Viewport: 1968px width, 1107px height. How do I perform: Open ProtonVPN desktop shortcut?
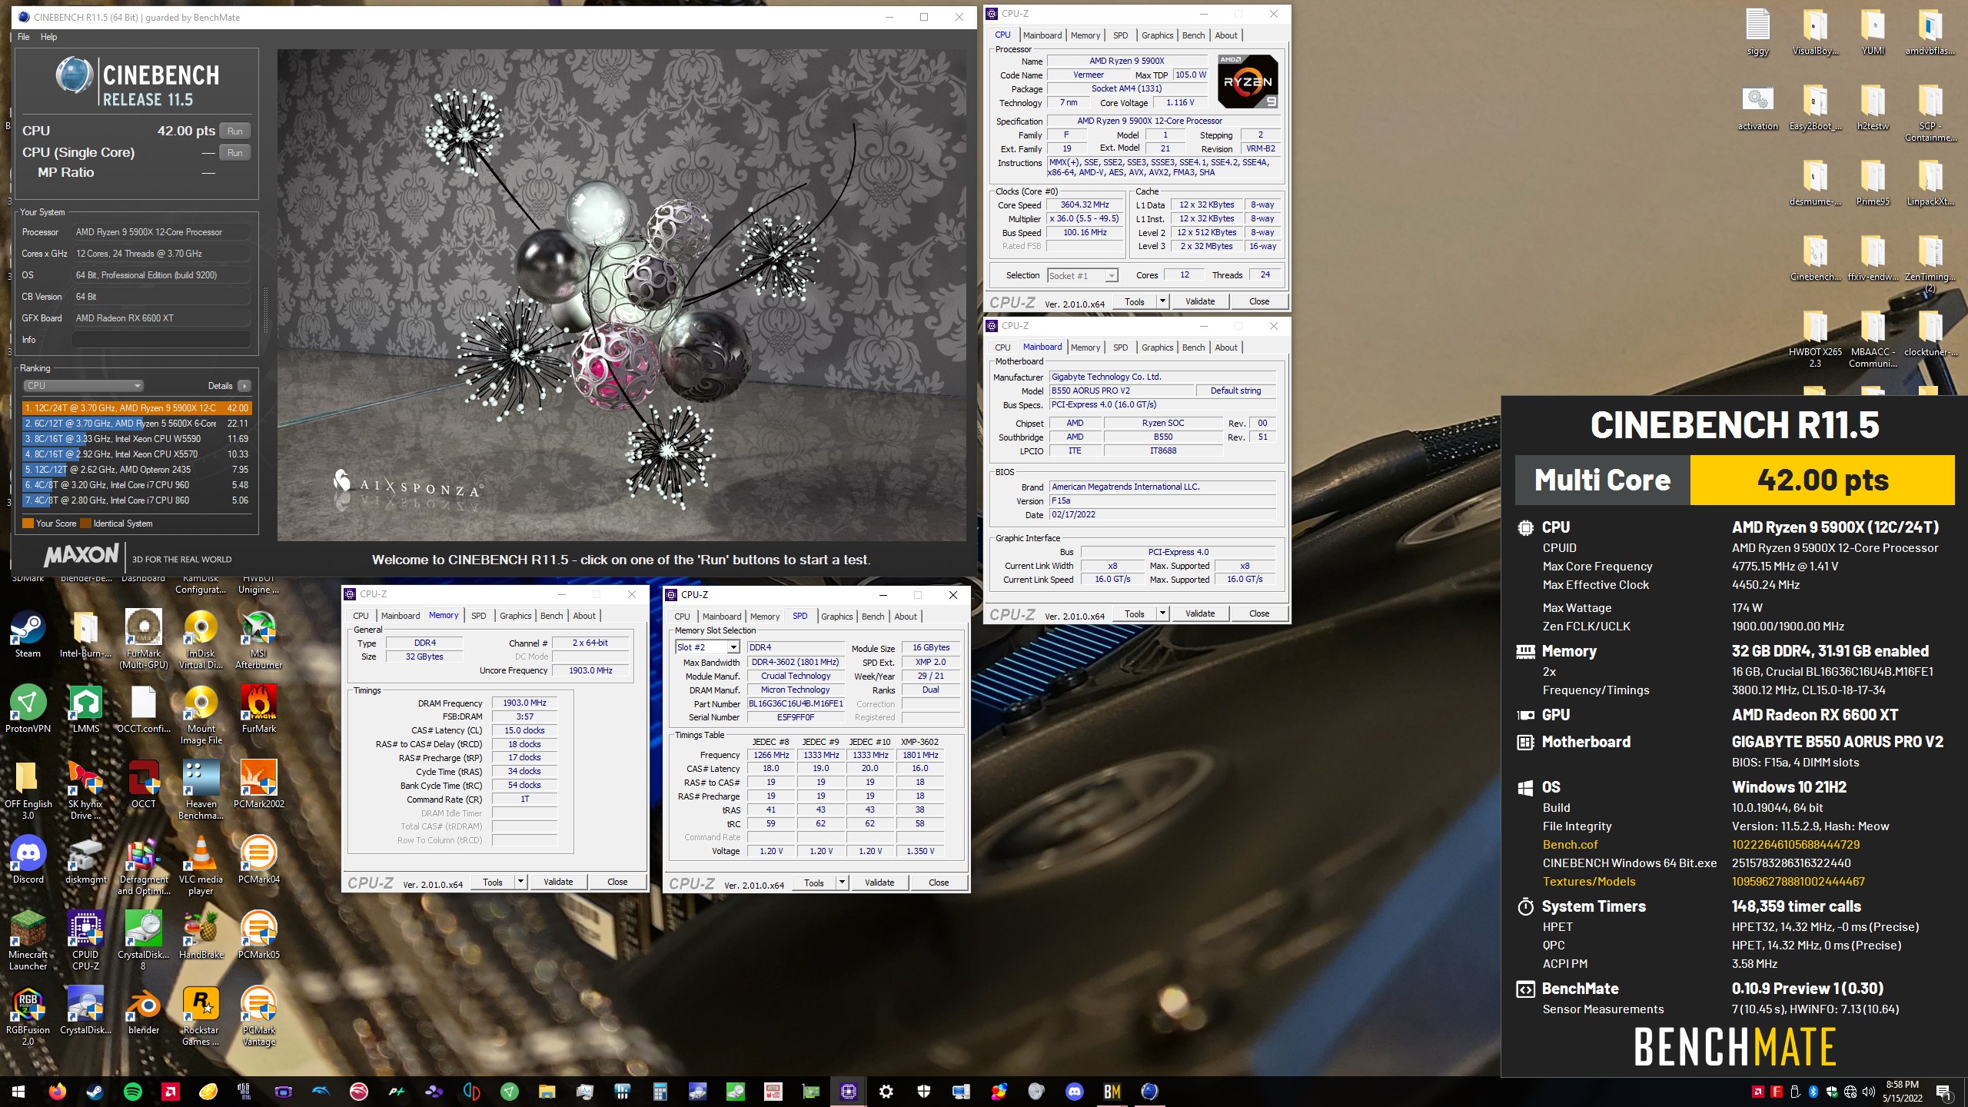pyautogui.click(x=28, y=709)
